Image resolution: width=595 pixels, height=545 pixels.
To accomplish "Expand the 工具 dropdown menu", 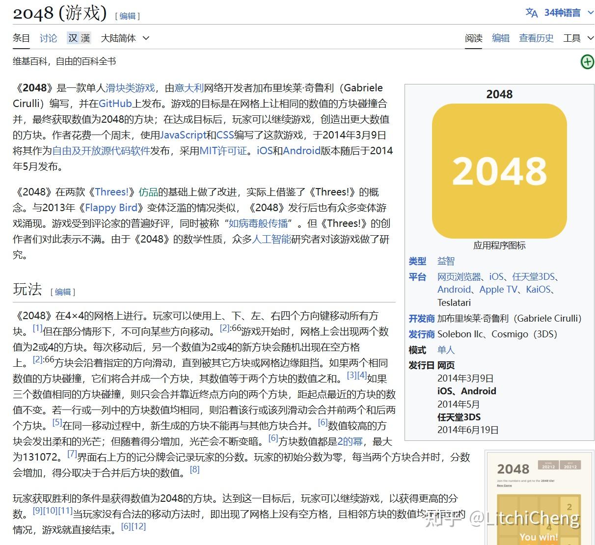I will [578, 38].
